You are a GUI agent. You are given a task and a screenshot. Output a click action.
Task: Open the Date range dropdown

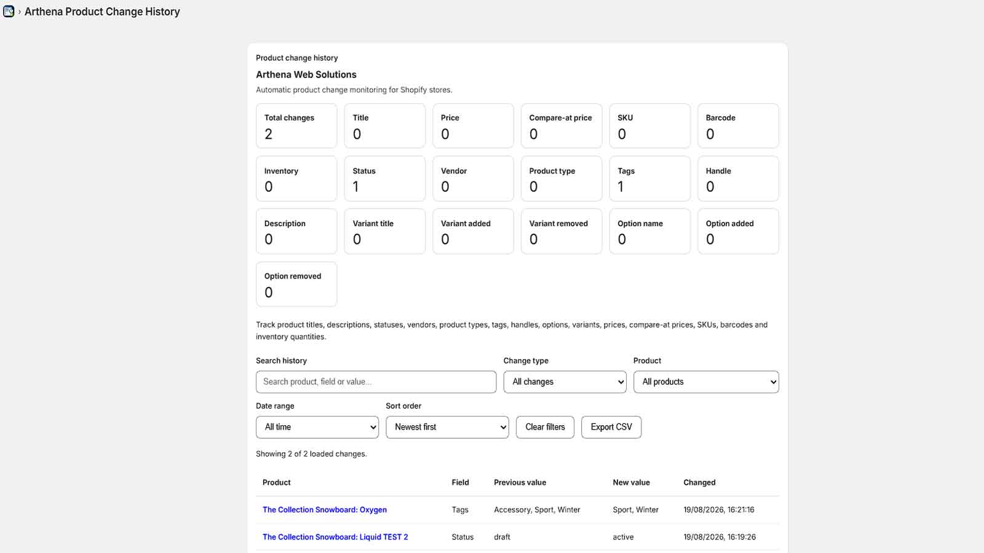pos(317,427)
